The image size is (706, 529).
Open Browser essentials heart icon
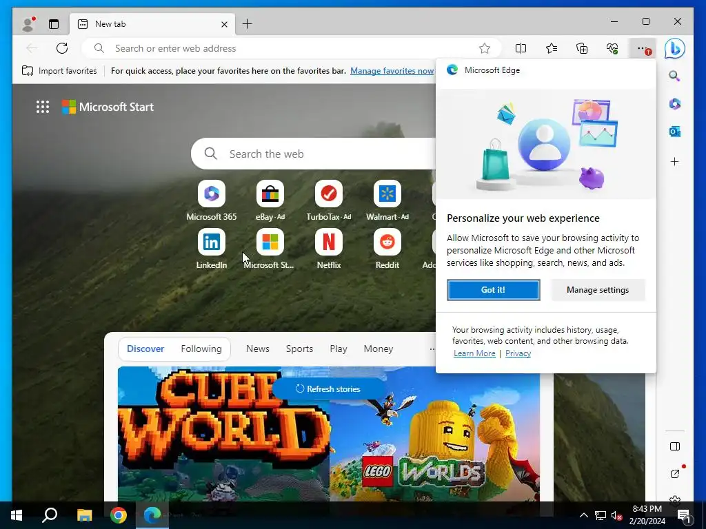tap(612, 48)
